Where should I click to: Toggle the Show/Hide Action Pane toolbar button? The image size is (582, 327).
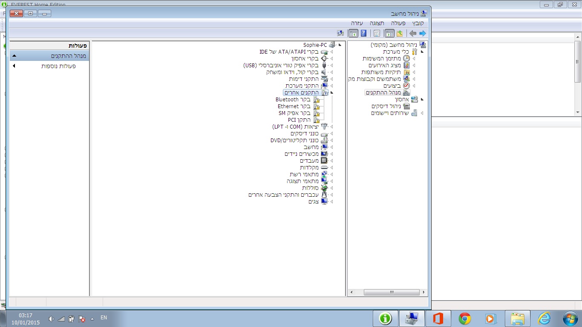(x=353, y=33)
